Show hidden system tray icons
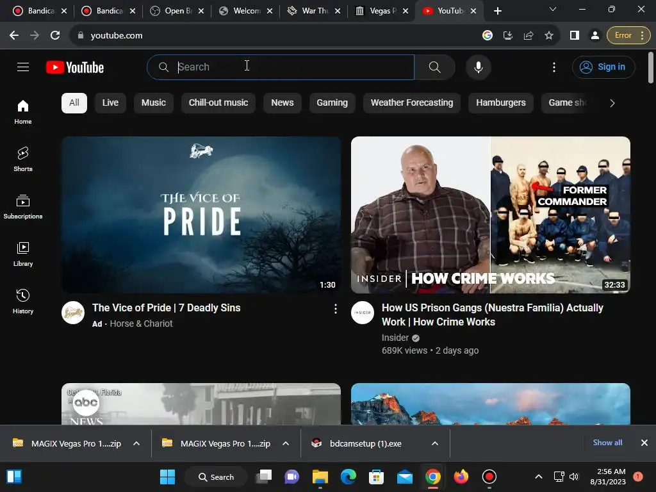The width and height of the screenshot is (656, 492). 539,477
